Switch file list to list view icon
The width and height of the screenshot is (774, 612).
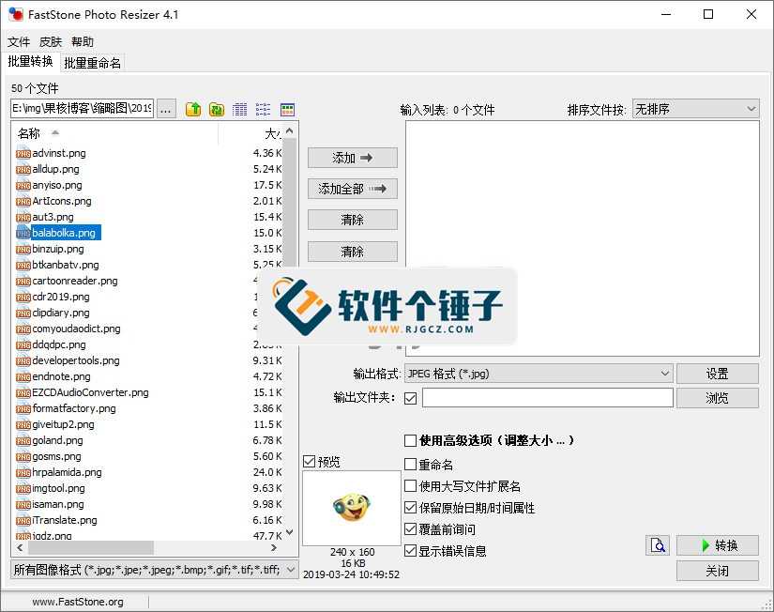pyautogui.click(x=263, y=109)
